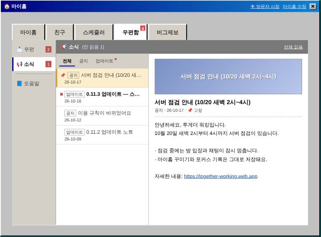The height and width of the screenshot is (237, 321).
Task: Click the 업데이트 tag on the 0.11.2 row
Action: click(x=75, y=132)
